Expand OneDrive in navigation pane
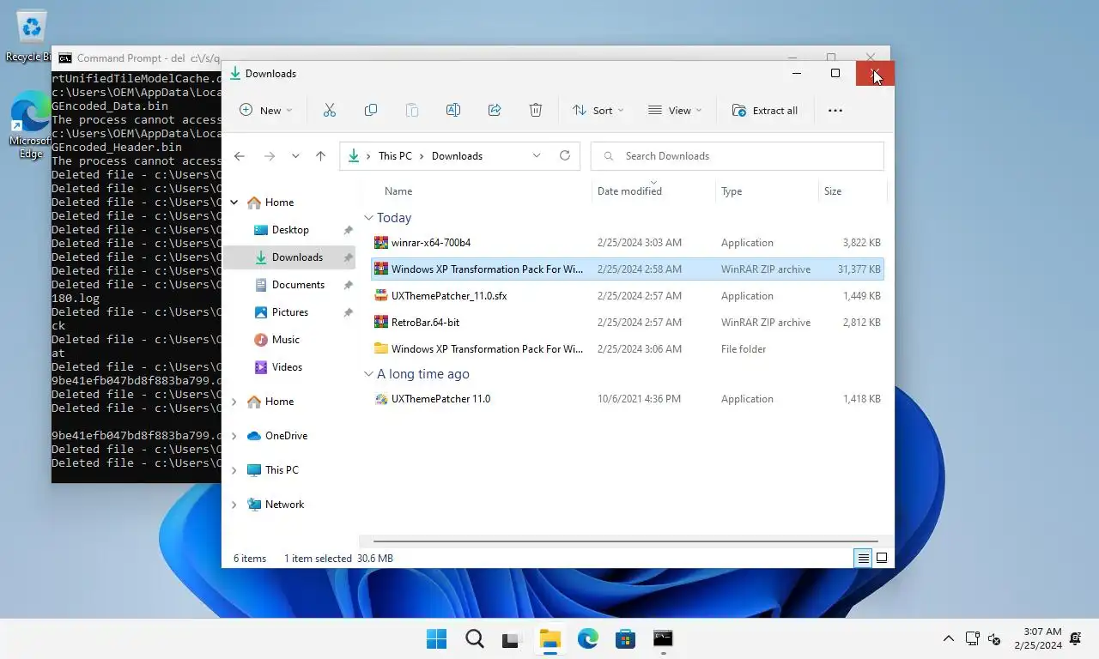The width and height of the screenshot is (1099, 659). tap(234, 436)
